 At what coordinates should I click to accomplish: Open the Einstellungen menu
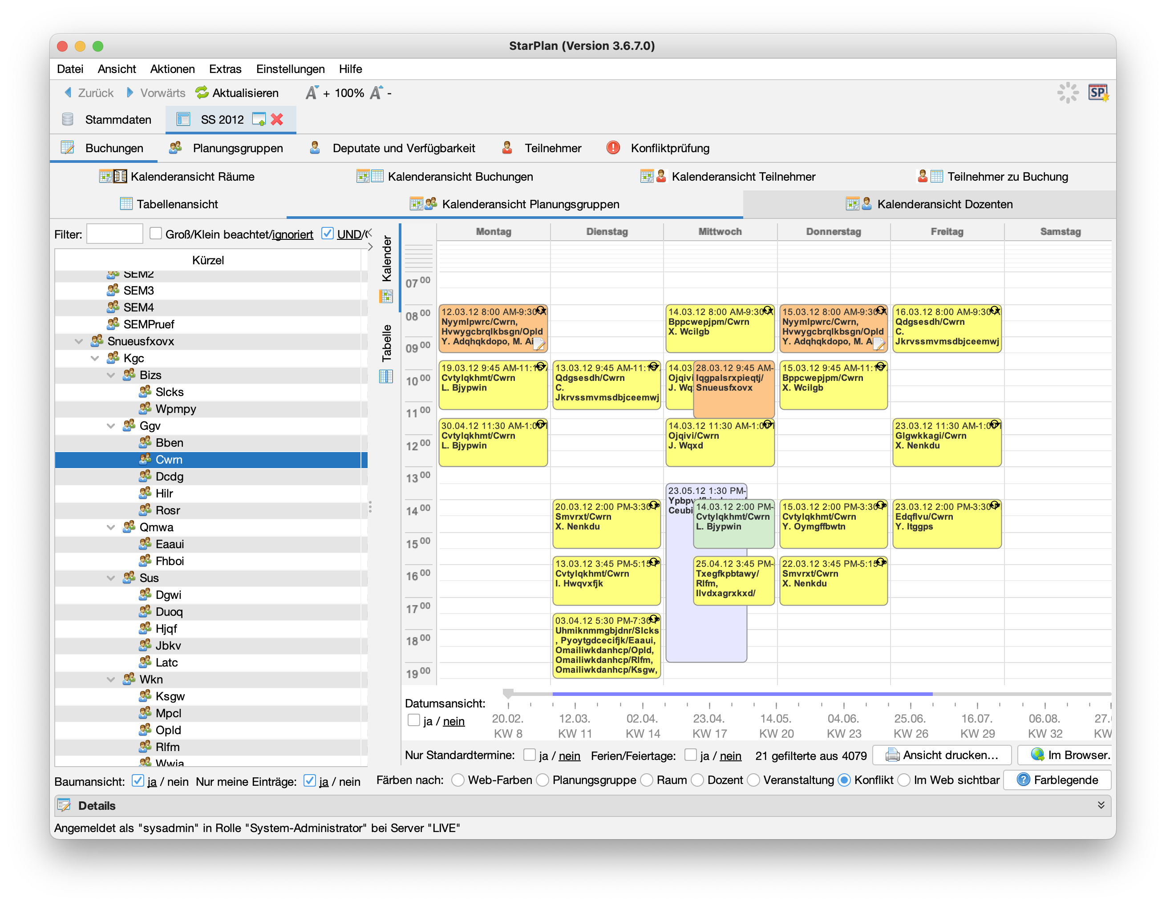(290, 69)
